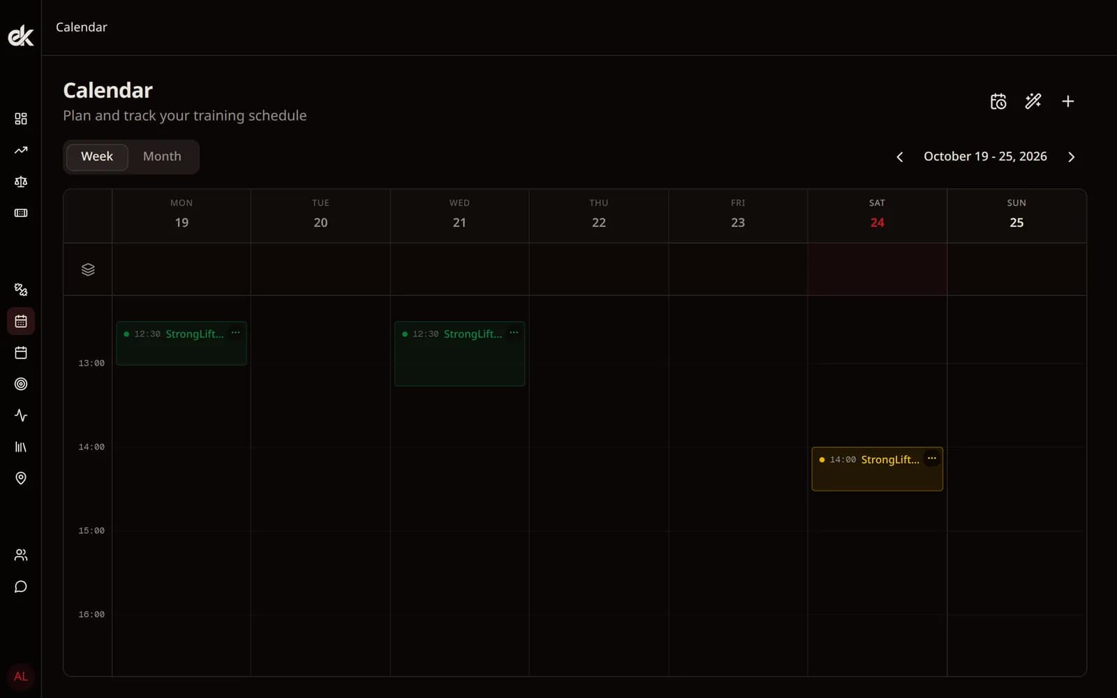Open the users group icon

click(x=21, y=555)
